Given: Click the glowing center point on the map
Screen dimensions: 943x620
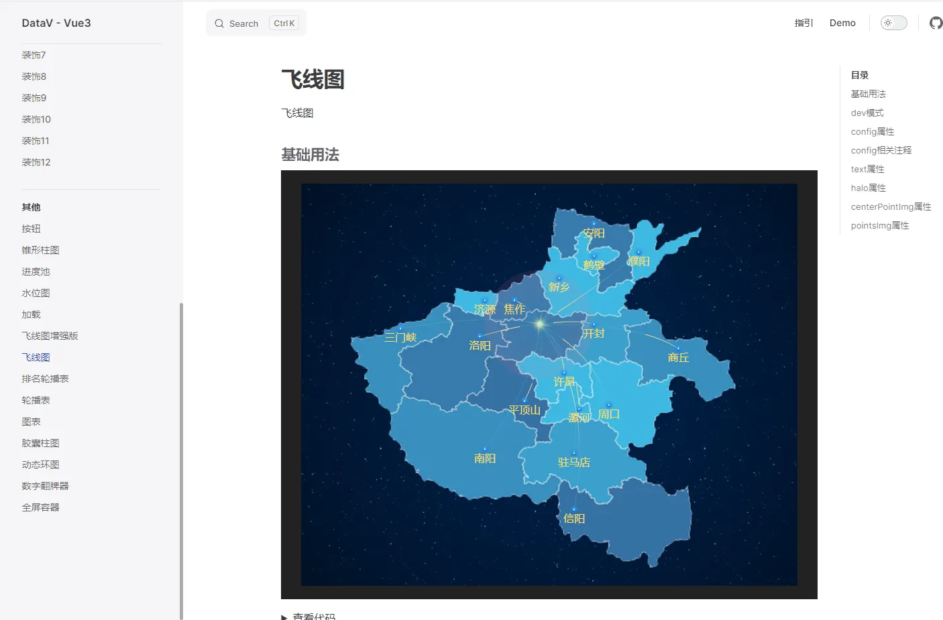Looking at the screenshot, I should click(x=540, y=324).
